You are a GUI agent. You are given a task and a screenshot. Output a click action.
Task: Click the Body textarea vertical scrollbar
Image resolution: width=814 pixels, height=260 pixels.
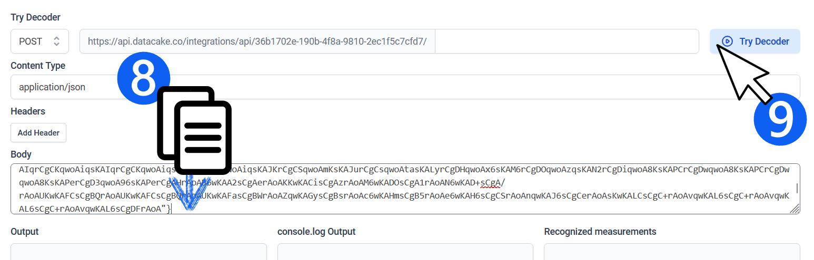coord(797,189)
